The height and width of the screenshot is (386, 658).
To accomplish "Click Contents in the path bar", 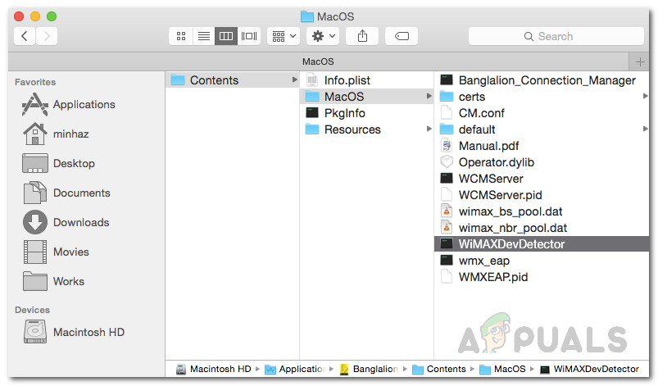I will pyautogui.click(x=439, y=370).
